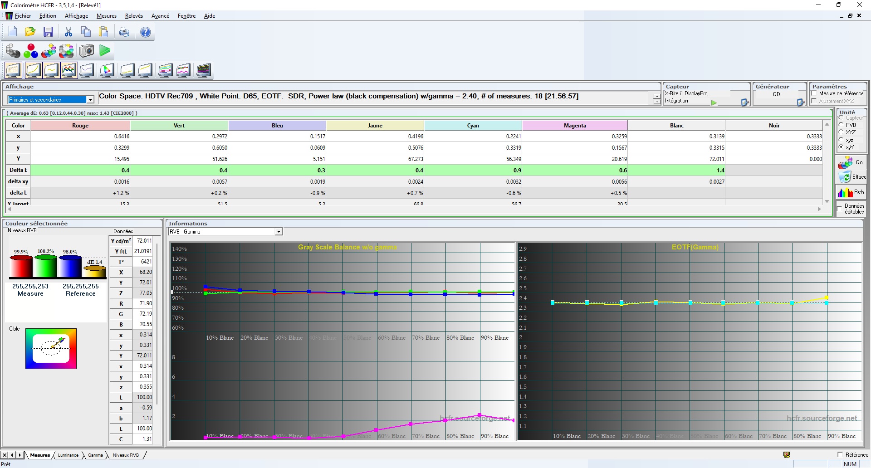Screen dimensions: 871x468
Task: Enable the Mesure de référence checkbox
Action: pyautogui.click(x=815, y=93)
